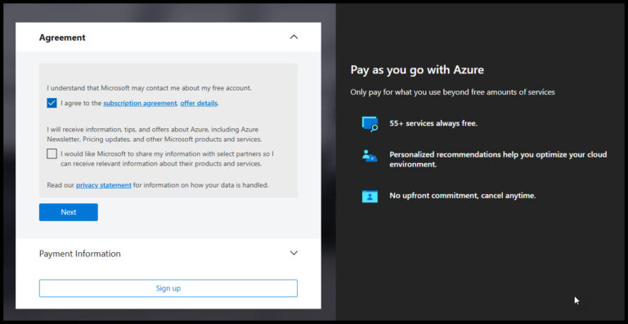Click the no upfront commitment account icon

pyautogui.click(x=370, y=196)
